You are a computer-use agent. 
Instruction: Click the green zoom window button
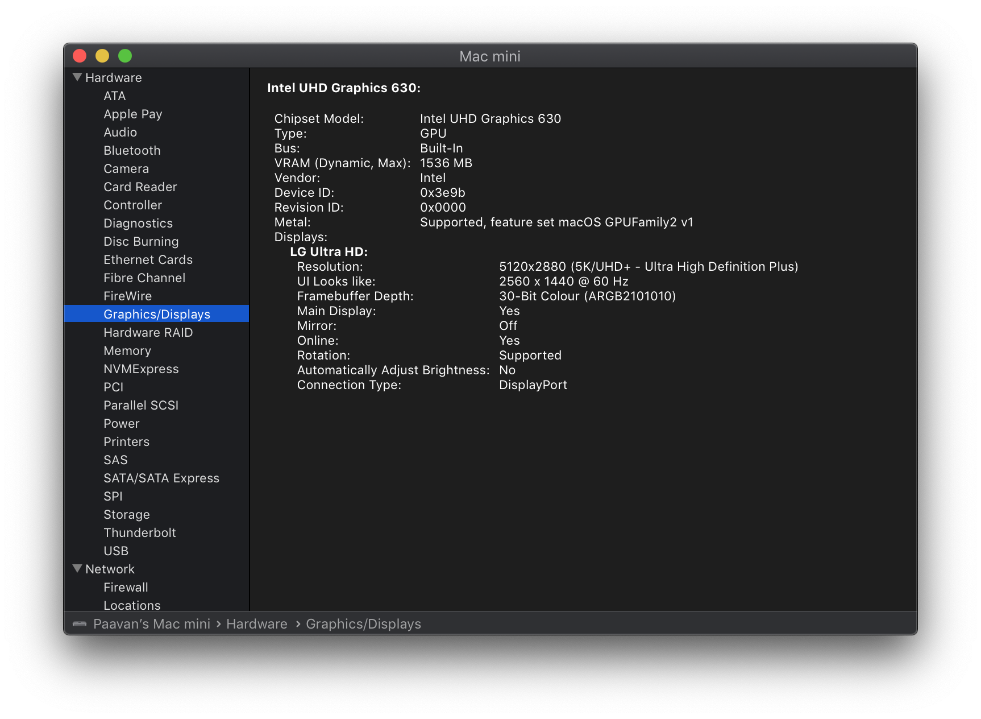(125, 56)
